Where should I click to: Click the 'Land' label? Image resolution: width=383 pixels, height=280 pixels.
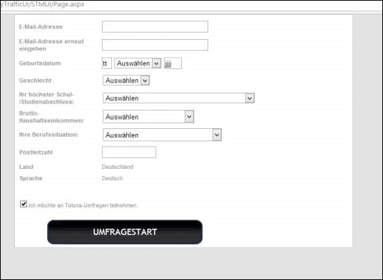click(26, 167)
